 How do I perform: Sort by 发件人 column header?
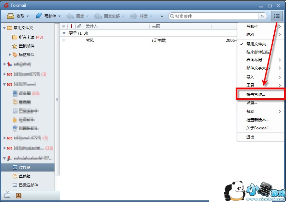[116, 26]
